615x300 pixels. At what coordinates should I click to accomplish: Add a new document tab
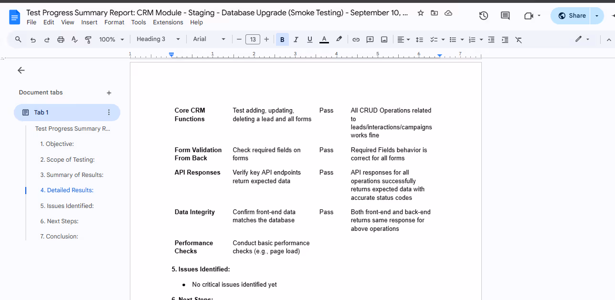tap(109, 93)
